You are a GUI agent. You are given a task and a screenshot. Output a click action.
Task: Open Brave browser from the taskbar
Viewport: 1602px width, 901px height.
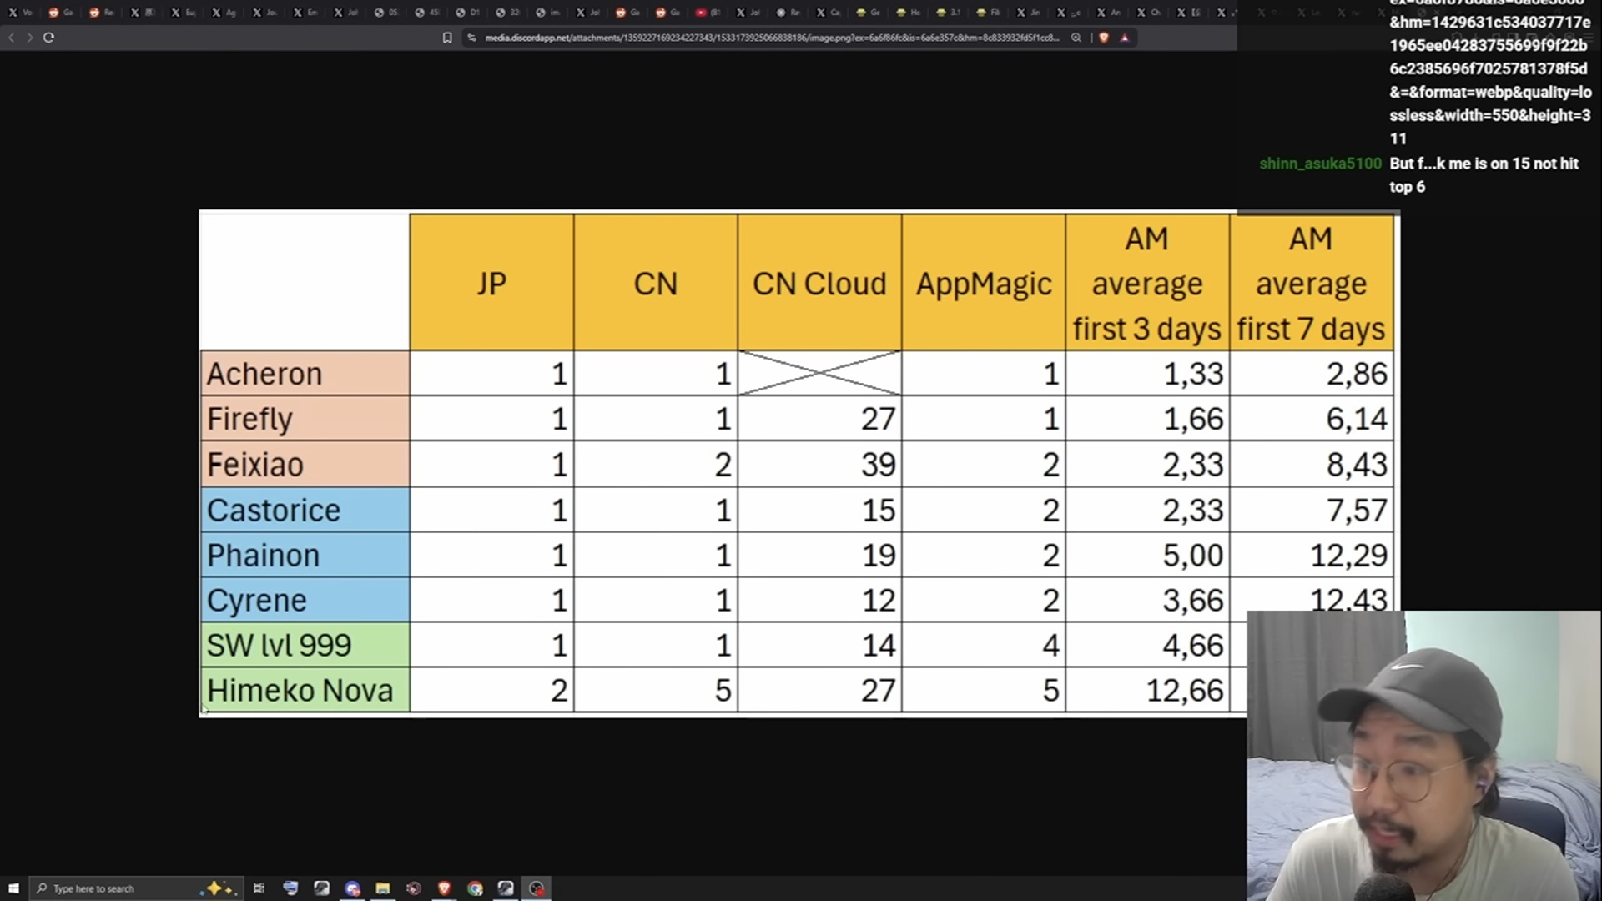(x=444, y=888)
